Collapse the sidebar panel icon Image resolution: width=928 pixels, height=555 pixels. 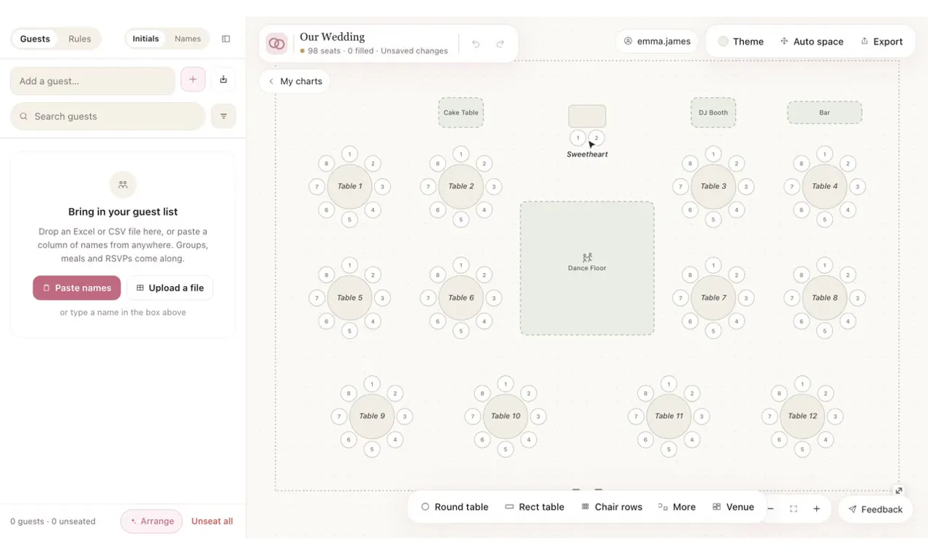[x=226, y=39]
